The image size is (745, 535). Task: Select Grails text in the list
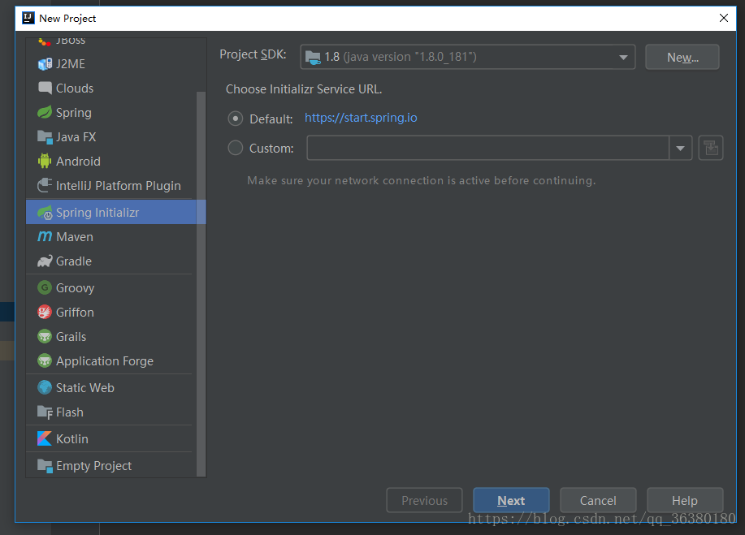coord(71,336)
